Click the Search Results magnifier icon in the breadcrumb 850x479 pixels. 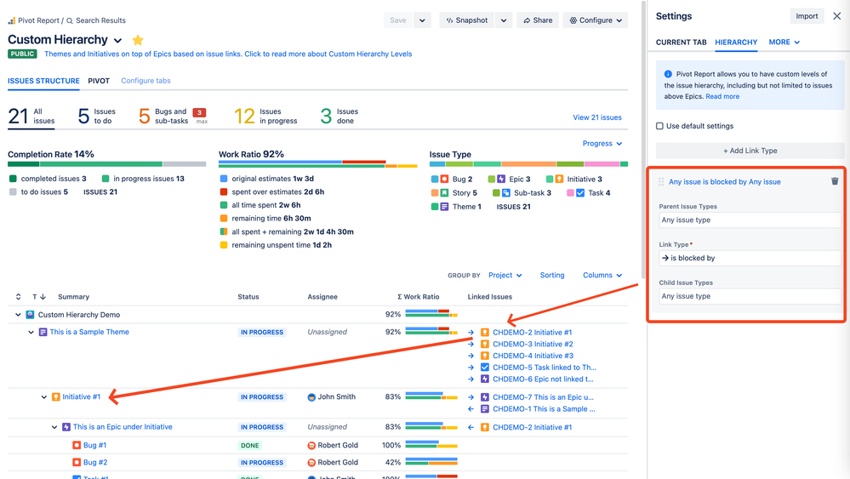[70, 20]
